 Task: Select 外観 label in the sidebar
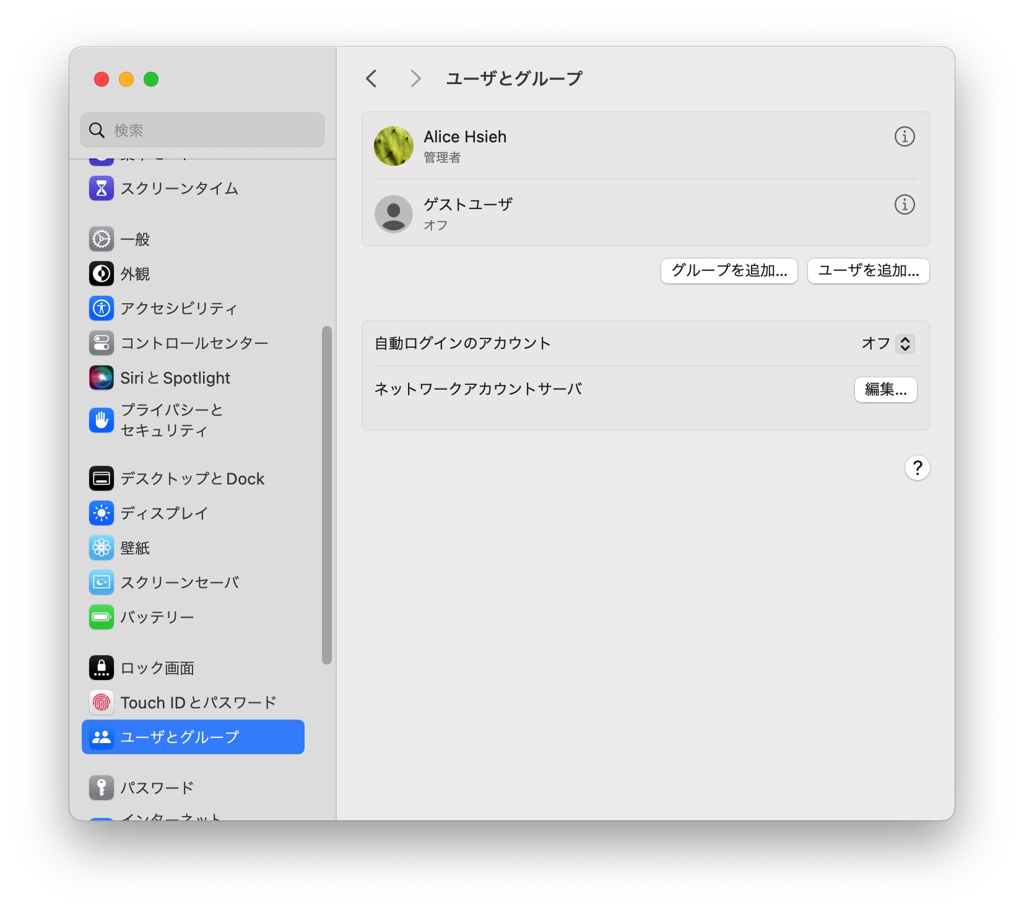tap(135, 273)
